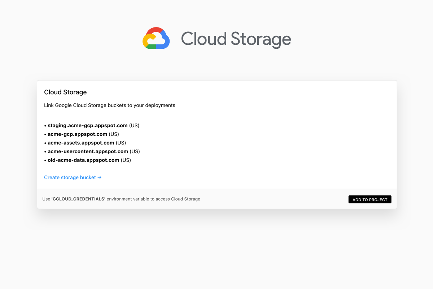The image size is (433, 289).
Task: Select the staging.acme-gcp.appspot.com bucket
Action: point(87,125)
